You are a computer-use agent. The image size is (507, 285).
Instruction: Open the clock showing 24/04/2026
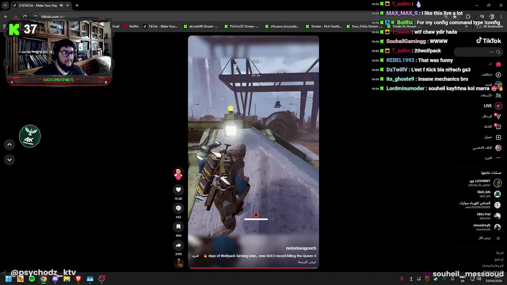pos(494,279)
